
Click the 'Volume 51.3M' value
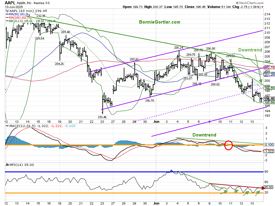coord(219,7)
